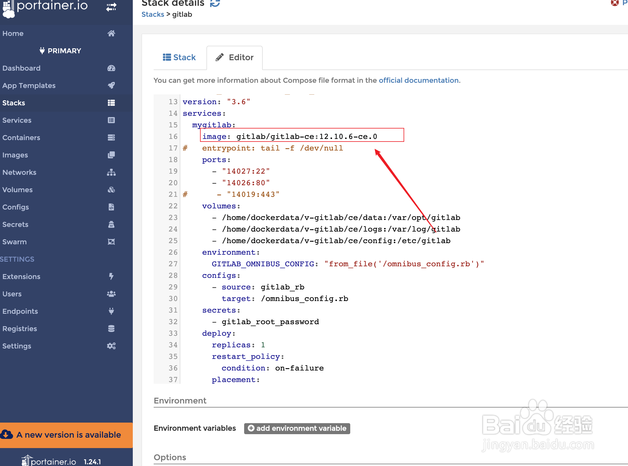Viewport: 628px width, 466px height.
Task: Click the source: gitlab_rb config line
Action: pyautogui.click(x=258, y=287)
